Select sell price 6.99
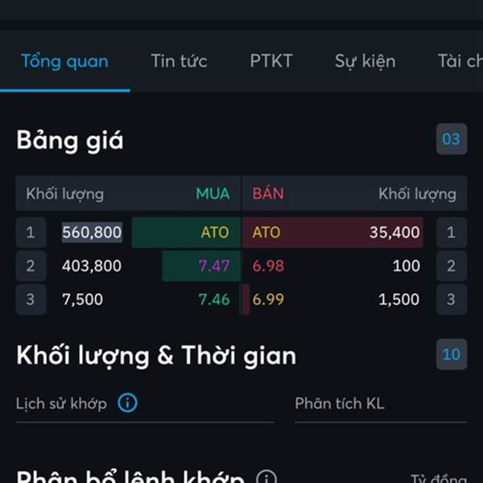483x483 pixels. tap(268, 299)
